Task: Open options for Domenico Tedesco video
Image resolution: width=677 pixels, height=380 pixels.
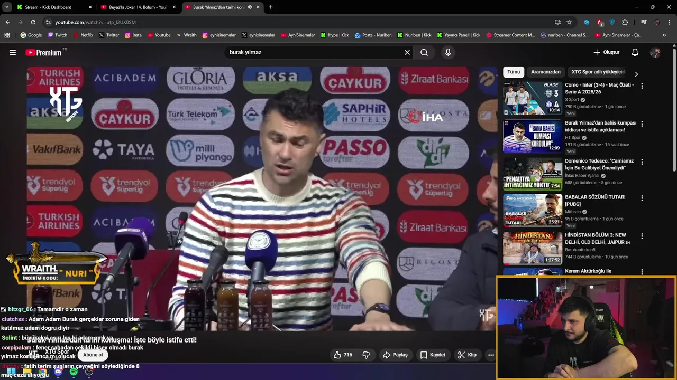Action: click(x=642, y=161)
